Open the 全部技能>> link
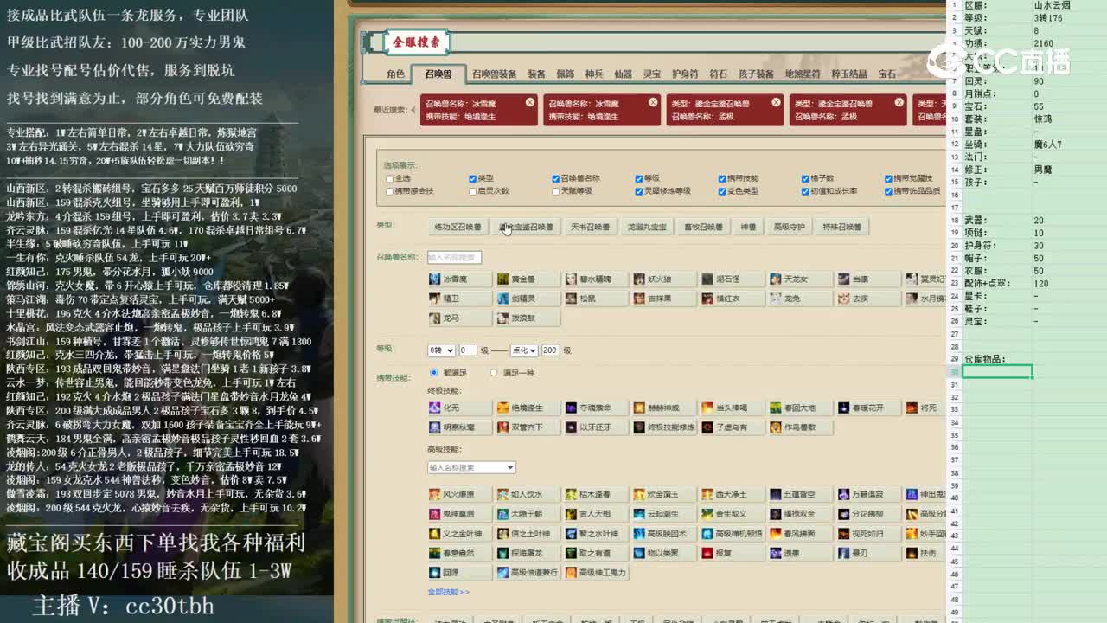 (x=448, y=592)
